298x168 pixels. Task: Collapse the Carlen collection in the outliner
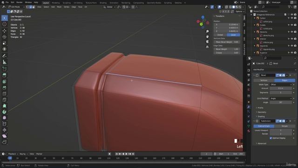(255, 18)
